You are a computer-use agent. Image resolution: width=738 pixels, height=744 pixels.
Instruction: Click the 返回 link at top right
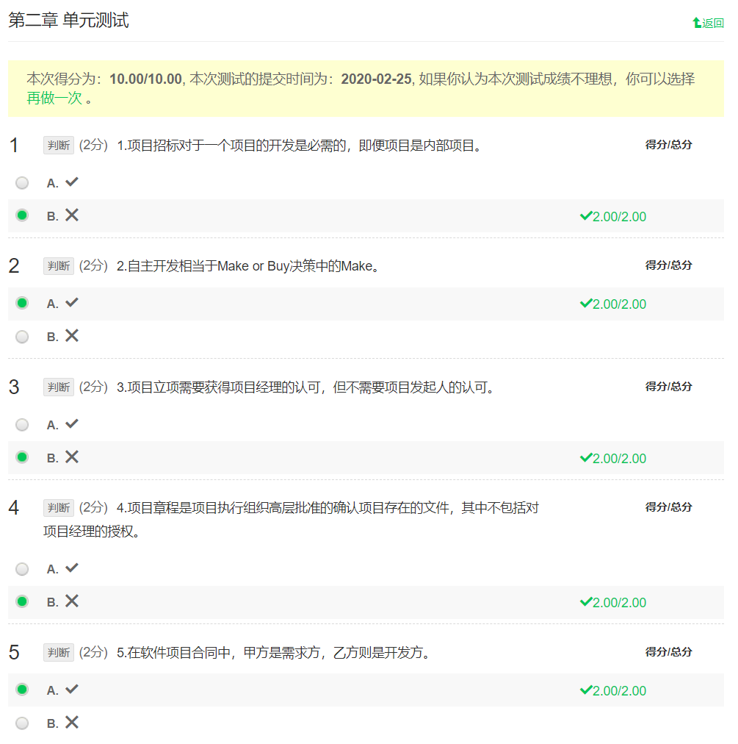(708, 23)
